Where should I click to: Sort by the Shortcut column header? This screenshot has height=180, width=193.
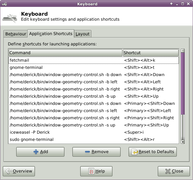[x=151, y=53]
